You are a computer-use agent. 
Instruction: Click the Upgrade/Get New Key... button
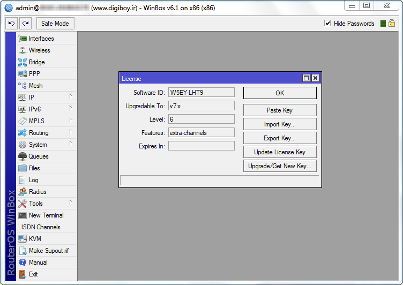280,166
